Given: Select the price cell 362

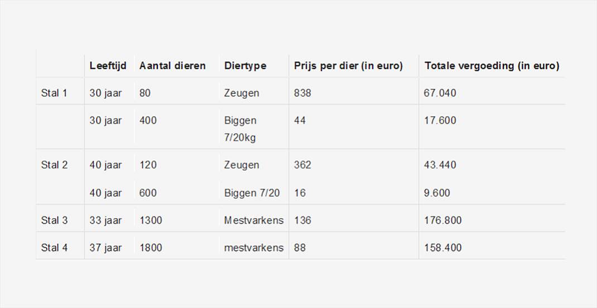Looking at the screenshot, I should pos(302,165).
